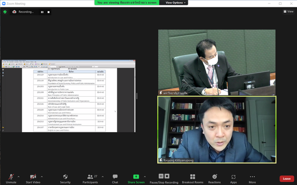This screenshot has height=185, width=297.
Task: Open video options arrow beside Start Video
Action: pyautogui.click(x=42, y=177)
